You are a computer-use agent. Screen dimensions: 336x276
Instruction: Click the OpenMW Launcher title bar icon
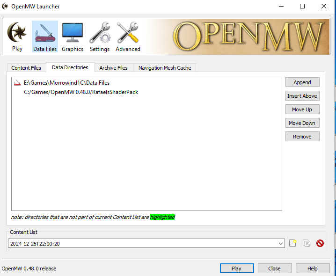click(x=5, y=6)
